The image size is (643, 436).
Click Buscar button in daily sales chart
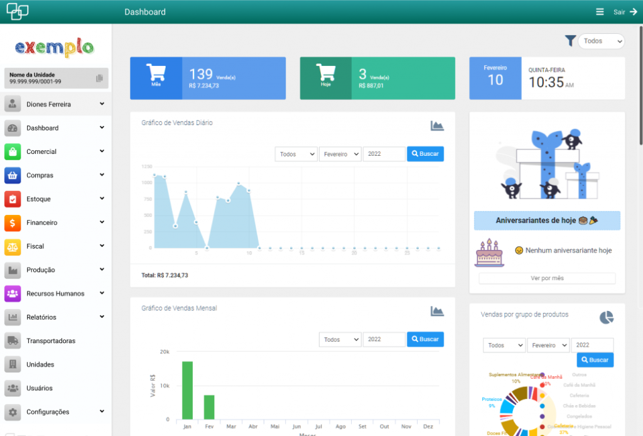coord(425,154)
